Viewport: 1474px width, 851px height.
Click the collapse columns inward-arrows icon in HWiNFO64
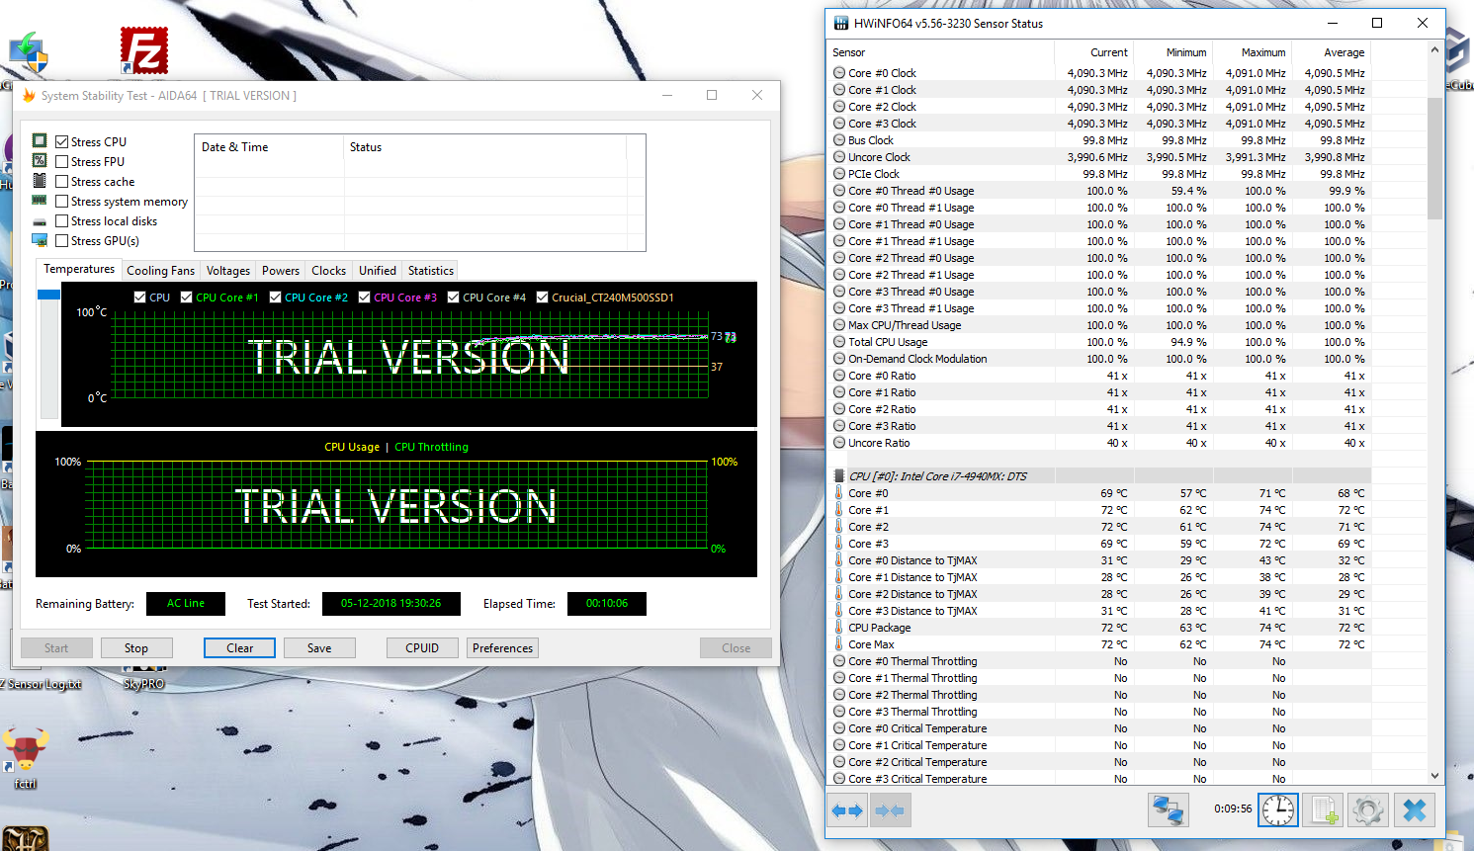pos(890,810)
